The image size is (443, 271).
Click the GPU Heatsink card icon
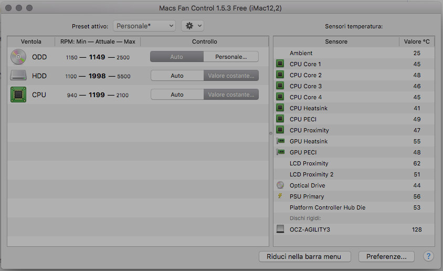pyautogui.click(x=280, y=141)
